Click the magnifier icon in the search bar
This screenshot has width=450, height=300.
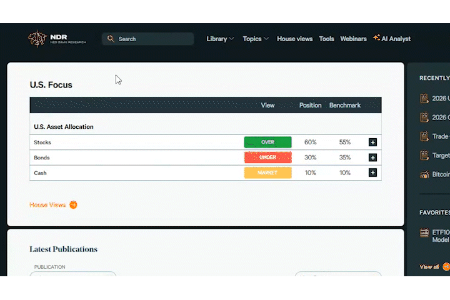111,39
